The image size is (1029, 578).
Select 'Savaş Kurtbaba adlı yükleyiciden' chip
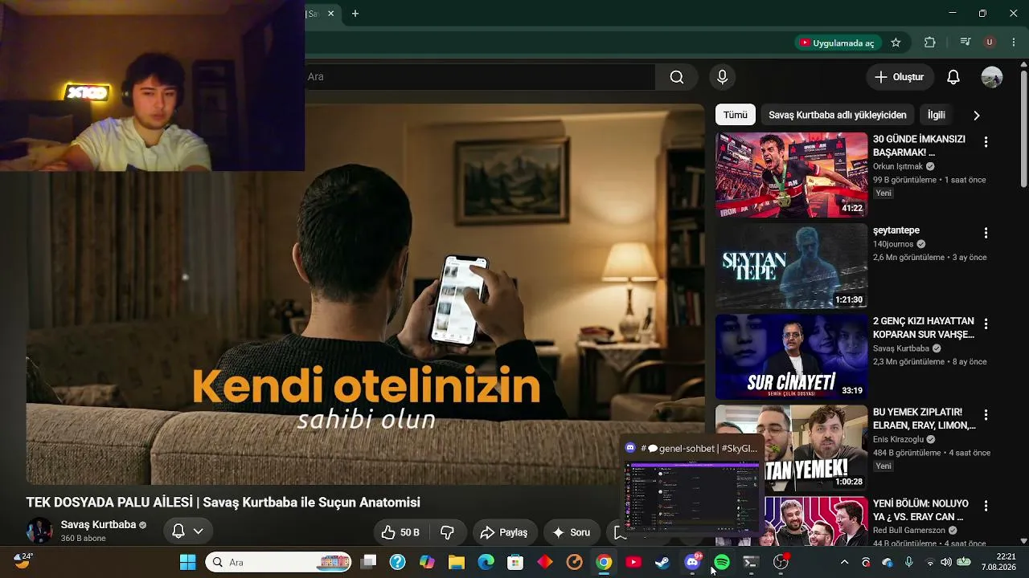coord(838,115)
